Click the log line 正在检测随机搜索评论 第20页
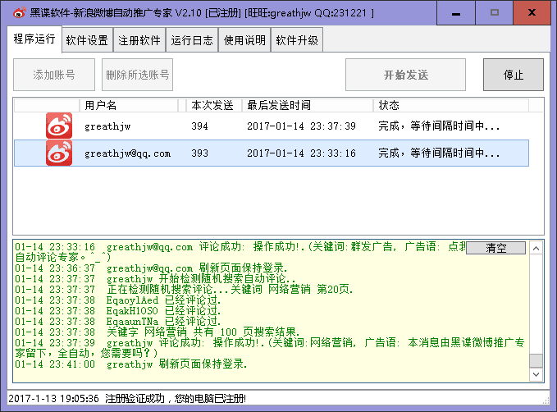Image resolution: width=557 pixels, height=412 pixels. (184, 290)
